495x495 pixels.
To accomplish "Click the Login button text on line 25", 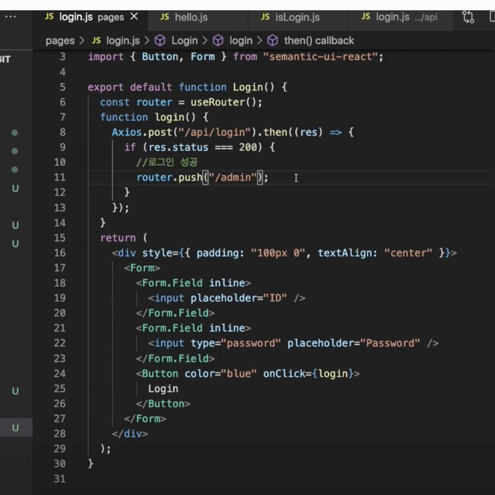I will [x=163, y=389].
